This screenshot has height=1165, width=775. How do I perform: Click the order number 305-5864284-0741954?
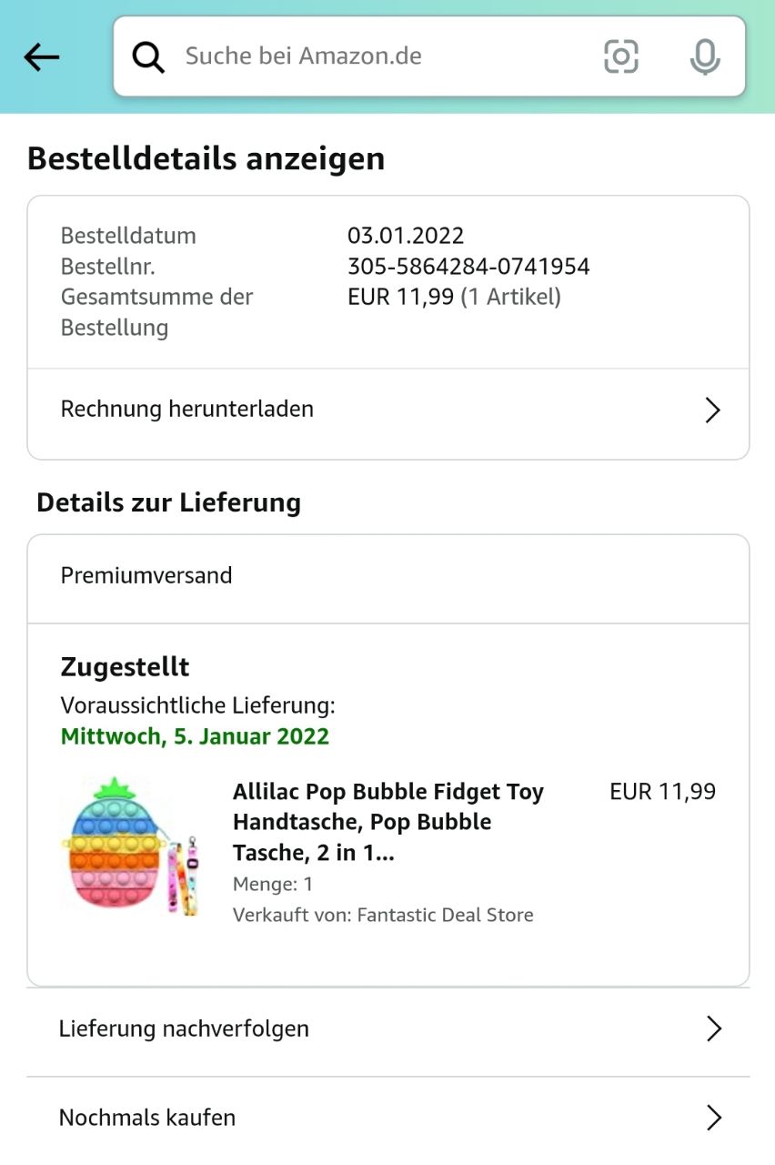click(468, 267)
